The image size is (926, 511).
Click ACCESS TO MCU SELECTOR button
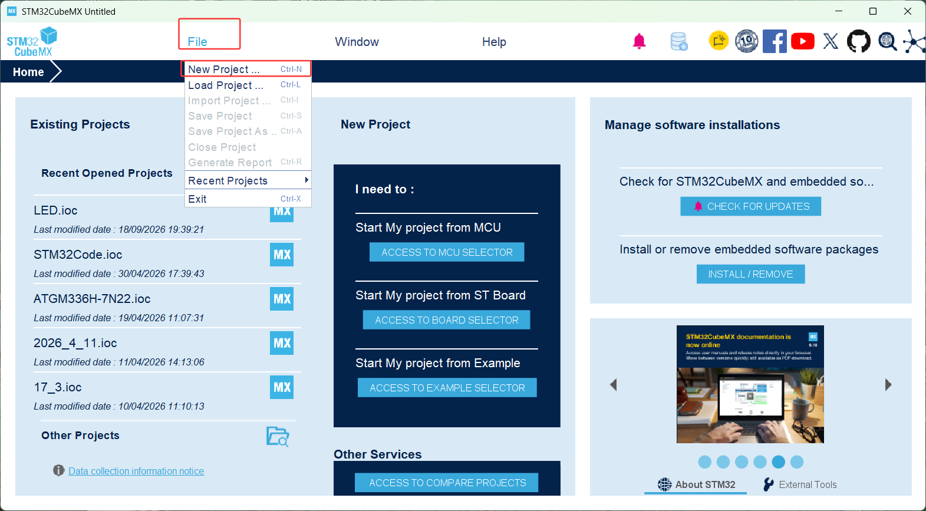447,252
